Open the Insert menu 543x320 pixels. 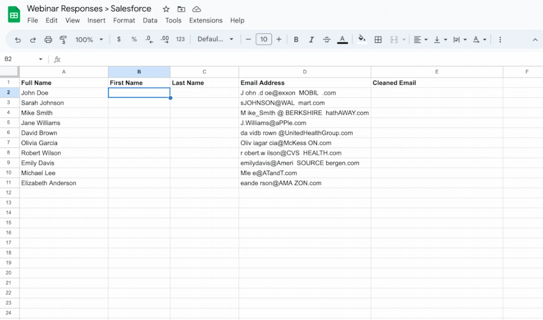[x=96, y=20]
